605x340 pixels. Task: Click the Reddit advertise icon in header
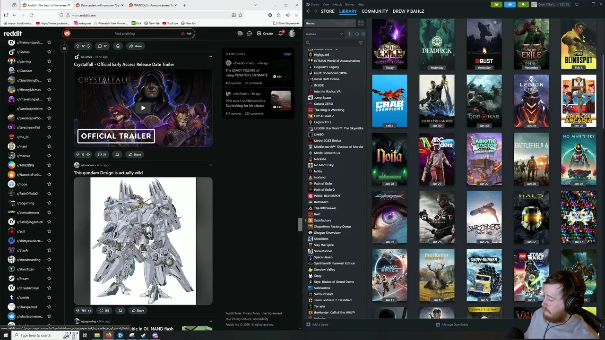tap(240, 34)
